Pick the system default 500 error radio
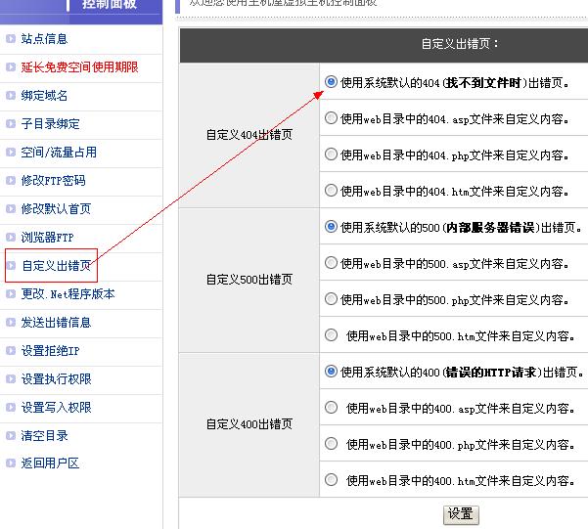Screen dimensions: 588x529 pyautogui.click(x=331, y=227)
